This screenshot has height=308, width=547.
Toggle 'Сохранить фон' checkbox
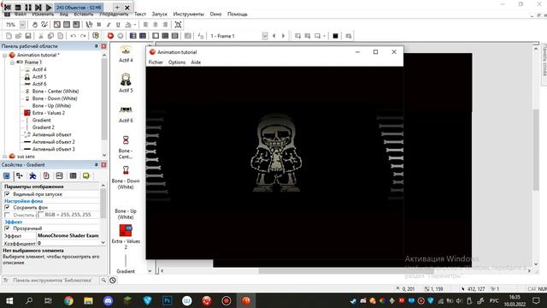[x=7, y=207]
